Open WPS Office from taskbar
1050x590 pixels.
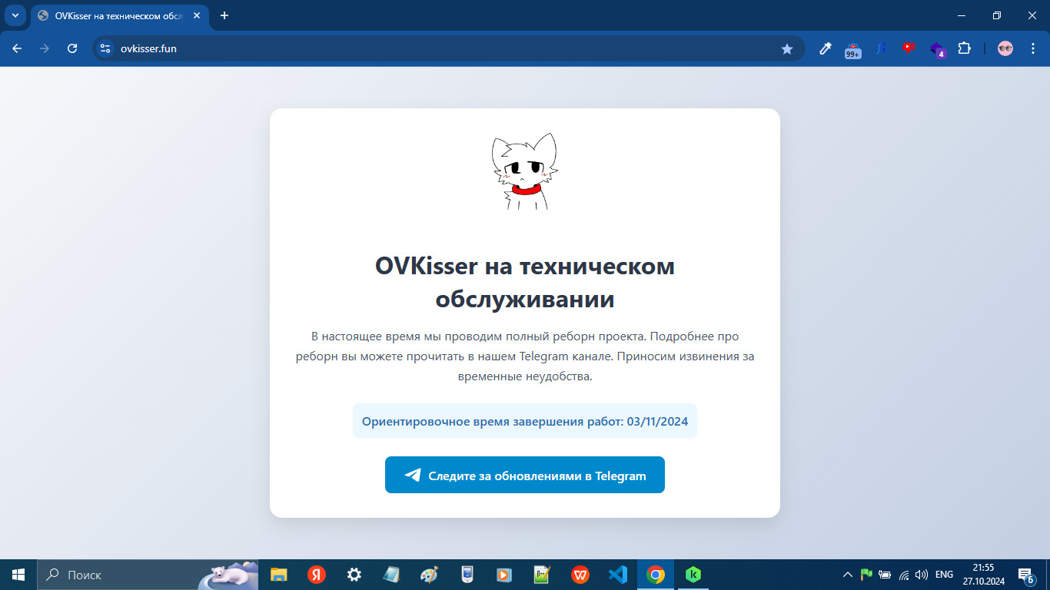pos(580,575)
